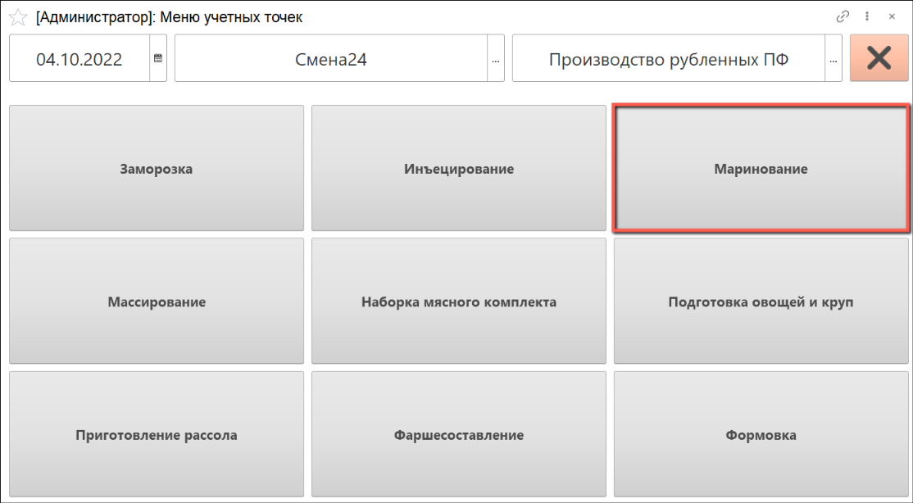Click the Смена24 shift field
The height and width of the screenshot is (503, 913).
click(330, 59)
